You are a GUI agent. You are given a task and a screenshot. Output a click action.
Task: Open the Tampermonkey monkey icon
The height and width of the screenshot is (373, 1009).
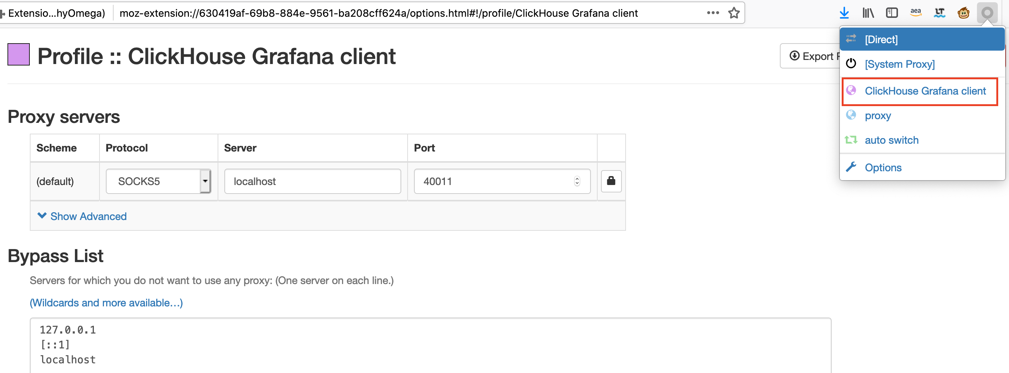pos(964,13)
